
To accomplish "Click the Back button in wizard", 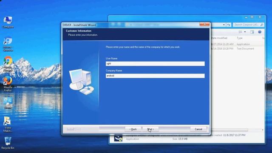I will (133, 129).
